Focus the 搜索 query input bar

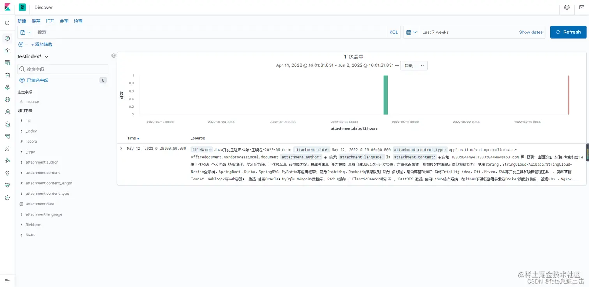click(210, 32)
